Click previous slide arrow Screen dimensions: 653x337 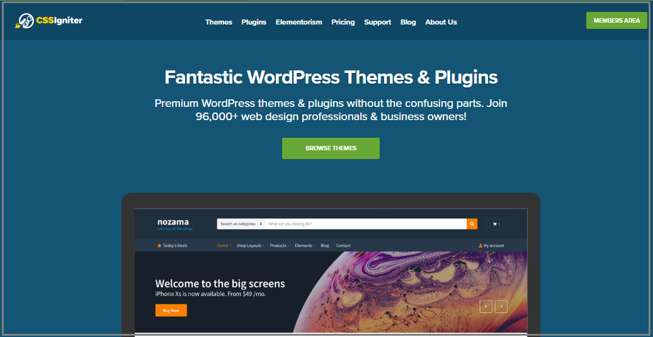[x=486, y=307]
